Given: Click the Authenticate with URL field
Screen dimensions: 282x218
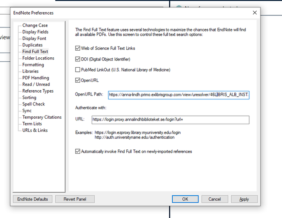Looking at the screenshot, I should tap(170, 120).
